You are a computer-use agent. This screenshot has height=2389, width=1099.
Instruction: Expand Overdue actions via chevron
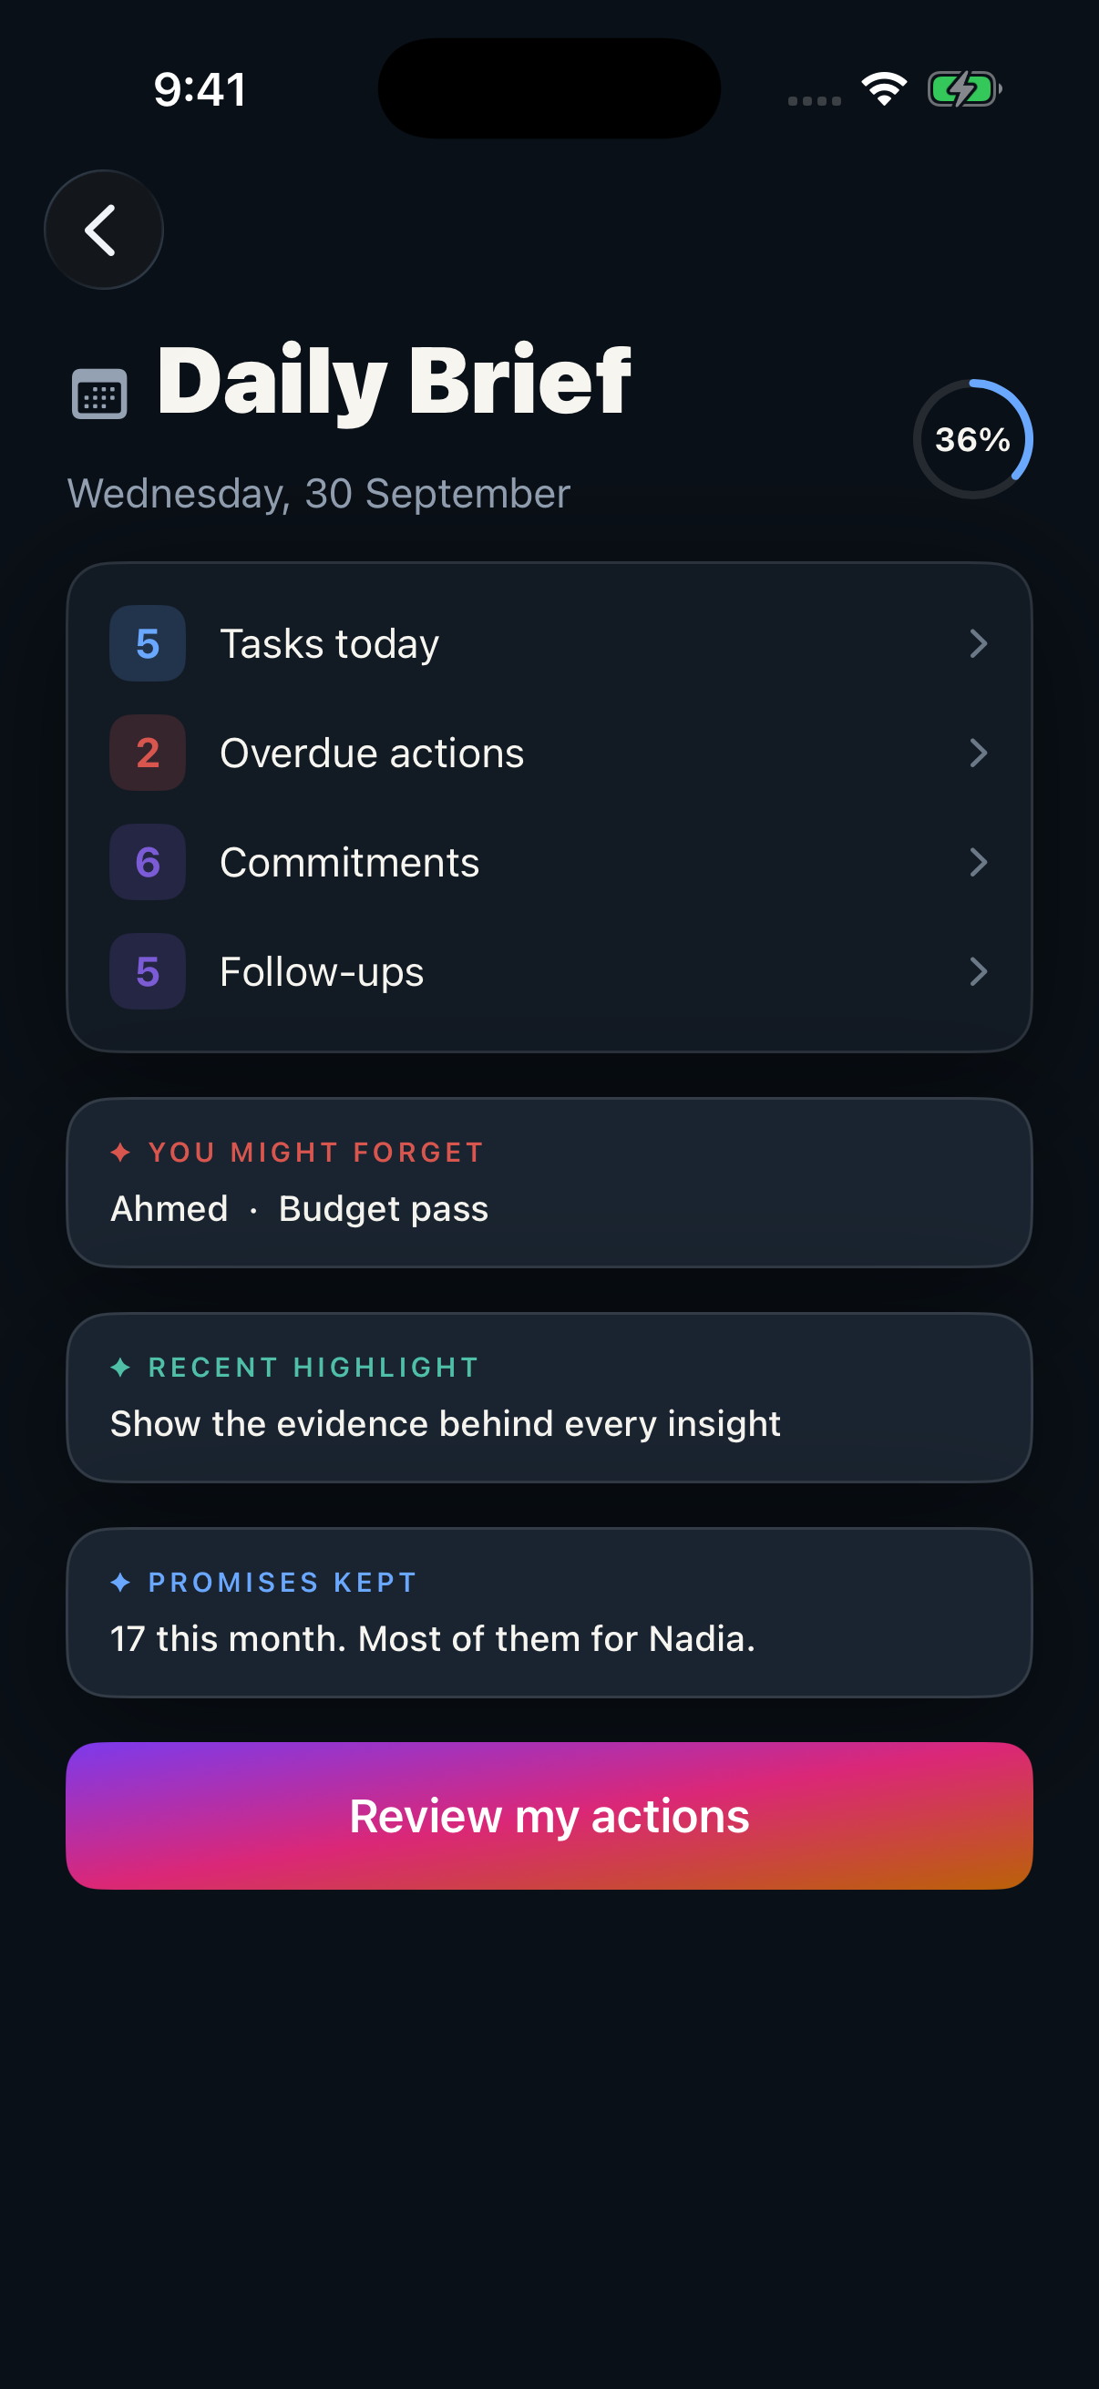(979, 753)
